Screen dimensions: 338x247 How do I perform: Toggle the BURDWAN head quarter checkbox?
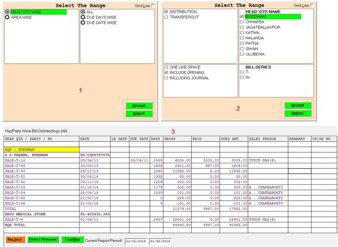pos(242,16)
